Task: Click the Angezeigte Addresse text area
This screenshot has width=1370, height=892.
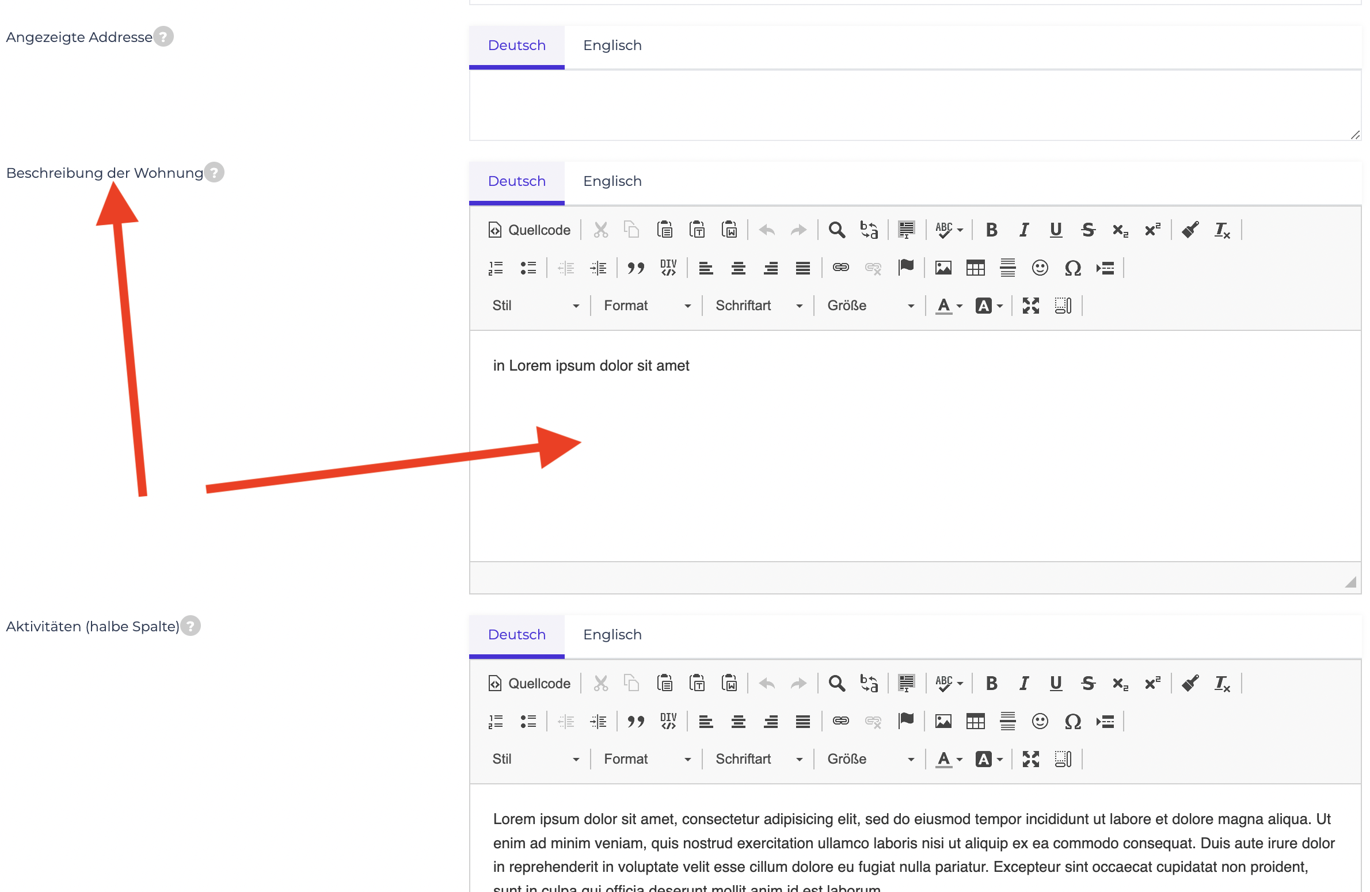Action: [x=915, y=105]
